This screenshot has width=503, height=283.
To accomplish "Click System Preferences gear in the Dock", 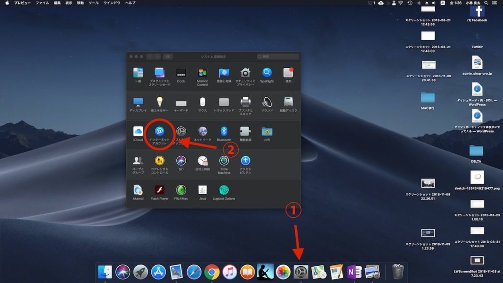I will [301, 272].
